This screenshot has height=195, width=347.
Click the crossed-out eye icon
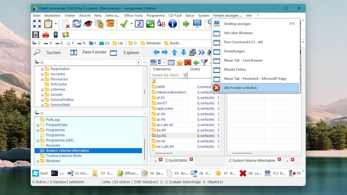(x=88, y=24)
